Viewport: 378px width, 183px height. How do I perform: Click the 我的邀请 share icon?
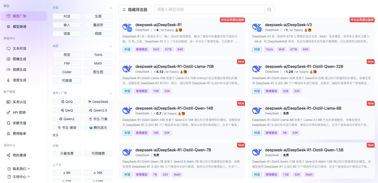[x=8, y=155]
